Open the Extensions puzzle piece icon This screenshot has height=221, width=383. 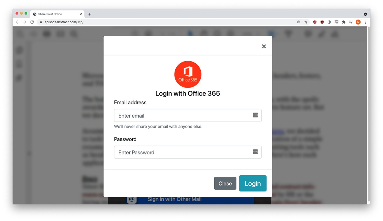click(344, 22)
